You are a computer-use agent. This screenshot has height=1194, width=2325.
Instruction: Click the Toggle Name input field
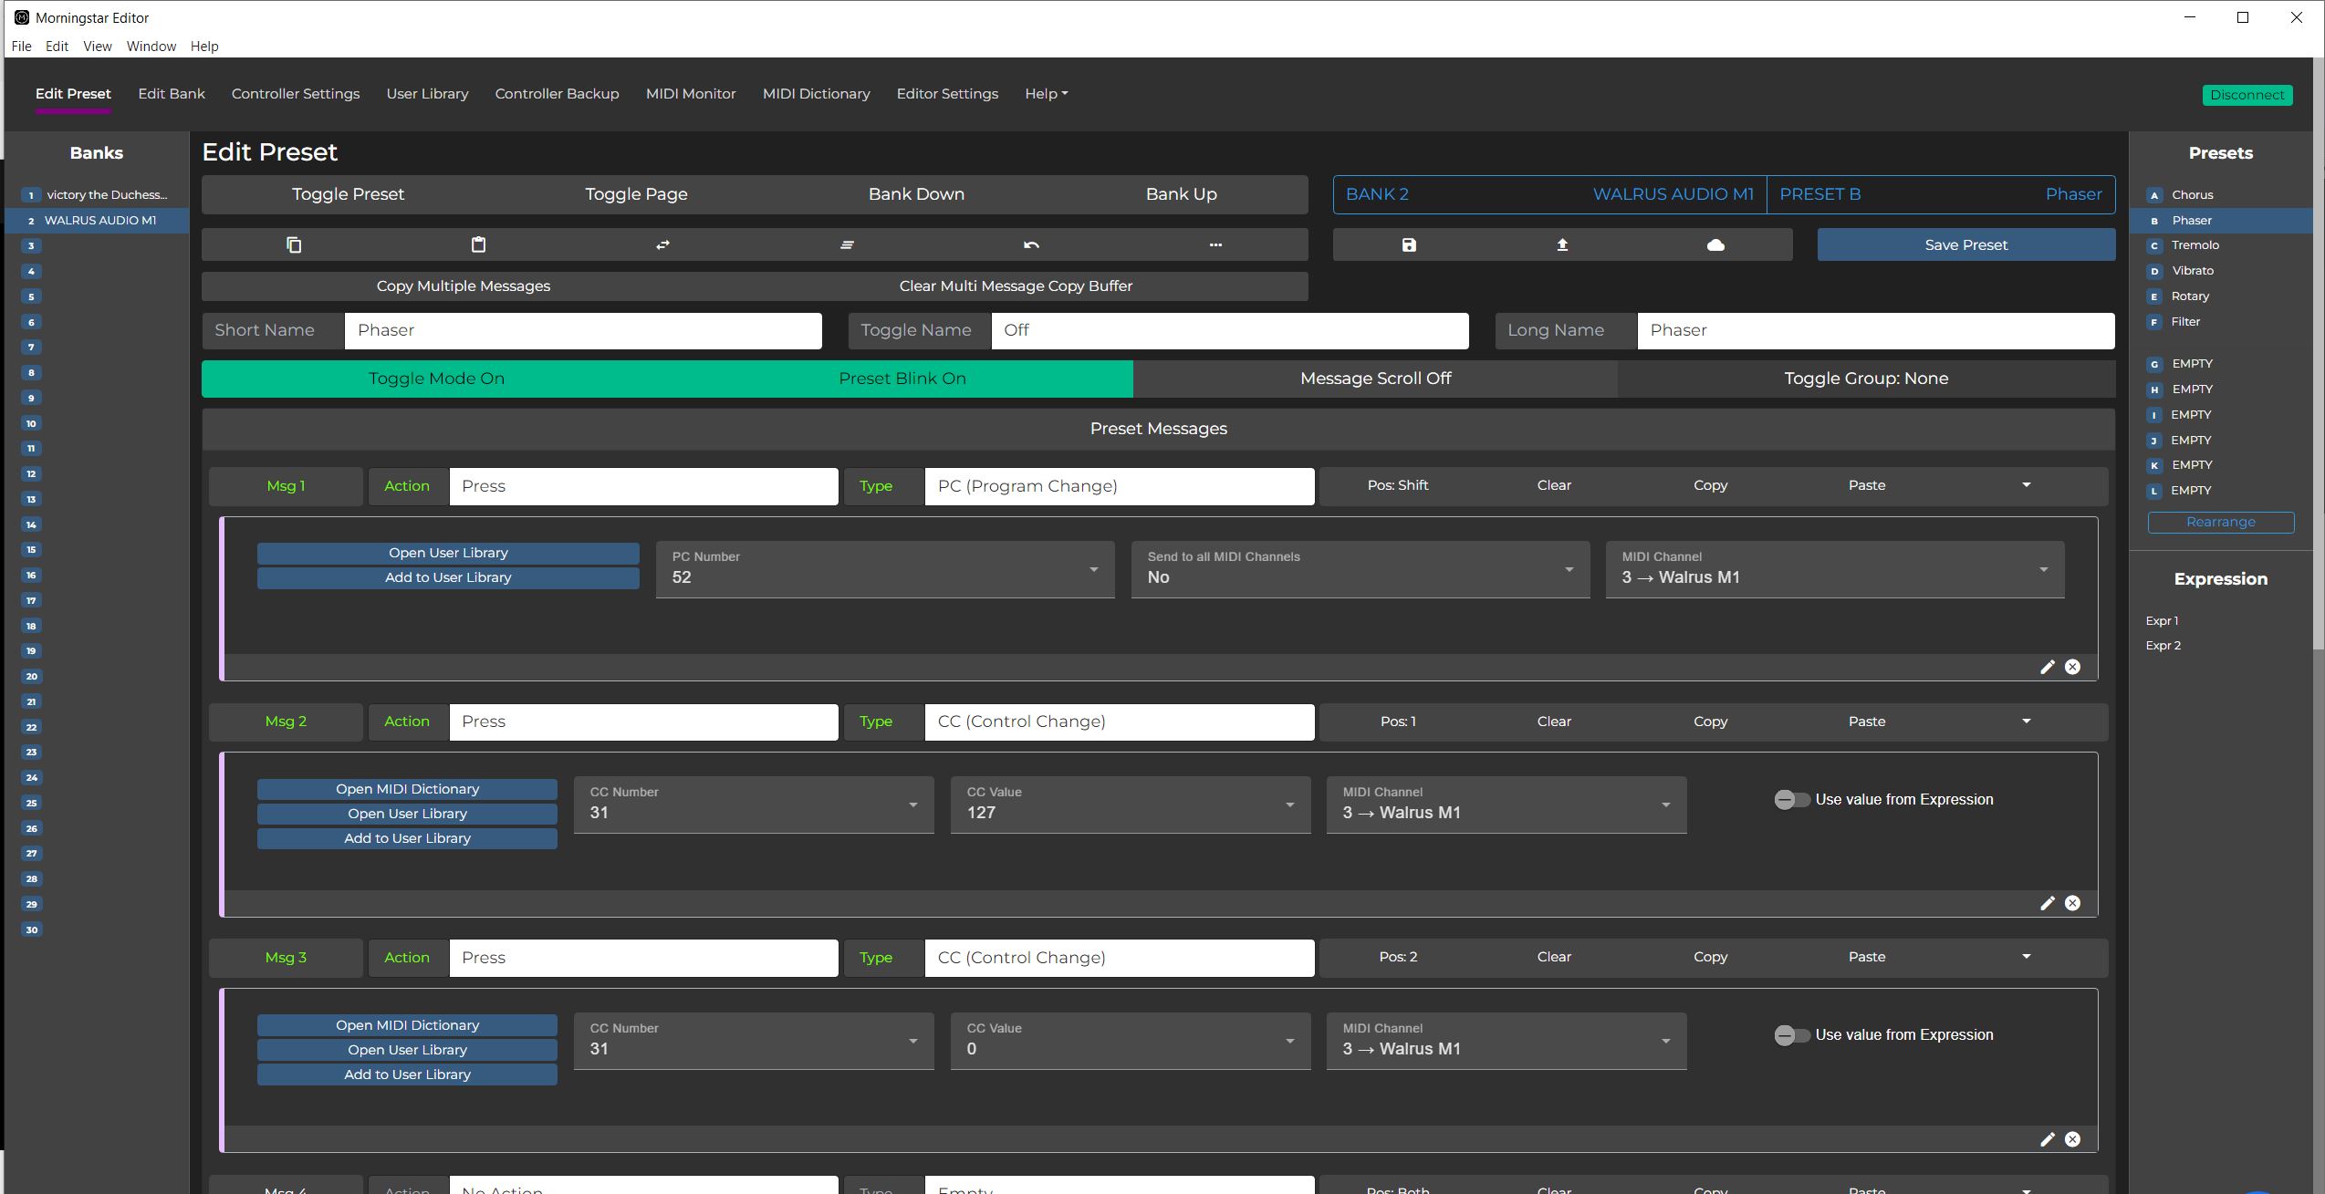pos(1229,330)
